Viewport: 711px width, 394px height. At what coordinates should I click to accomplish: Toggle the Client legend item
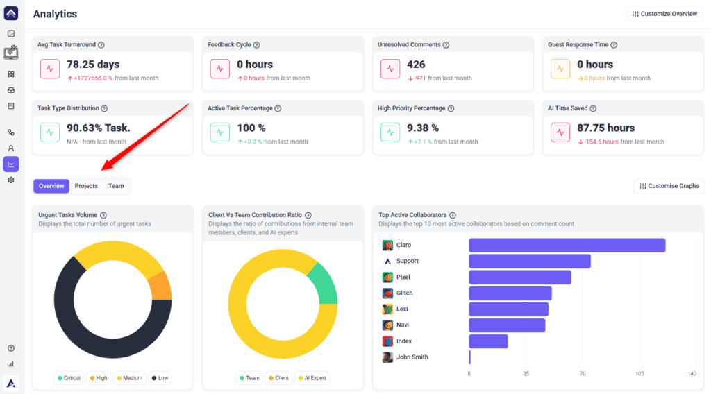point(279,378)
